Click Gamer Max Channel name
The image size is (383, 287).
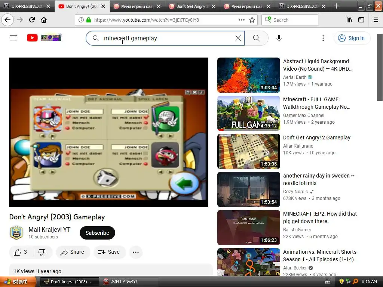tap(304, 115)
